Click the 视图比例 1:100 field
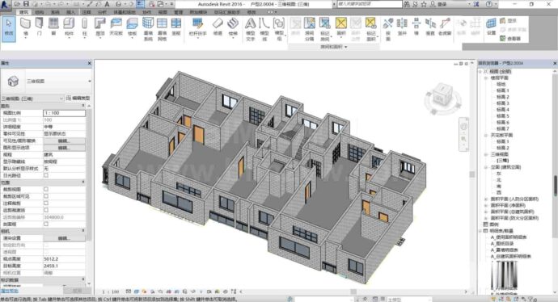Viewport: 558px width, 302px height. coord(64,113)
